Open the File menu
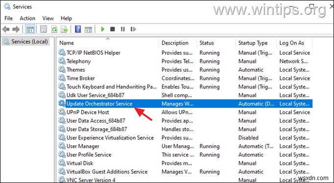 (x=8, y=18)
